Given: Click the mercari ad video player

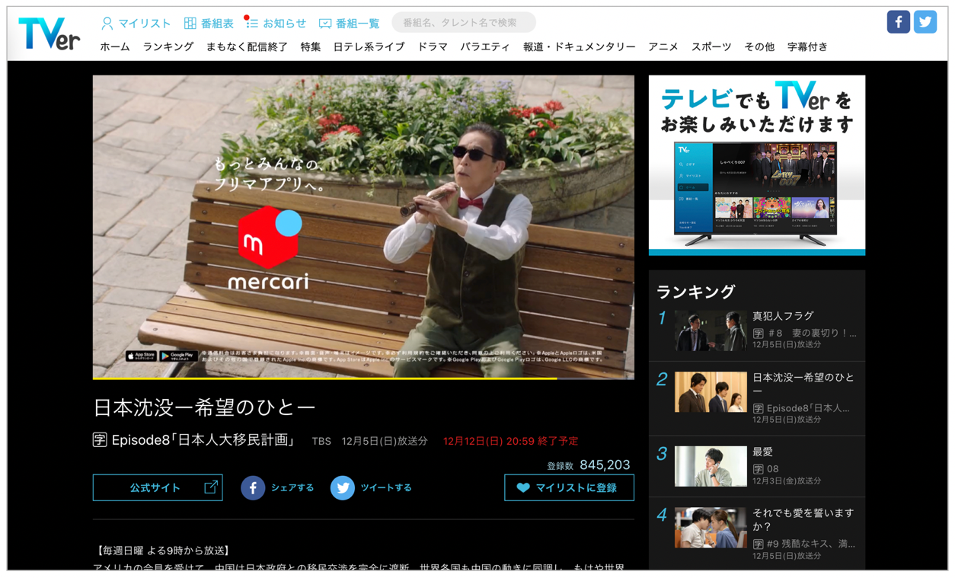Looking at the screenshot, I should (x=363, y=225).
